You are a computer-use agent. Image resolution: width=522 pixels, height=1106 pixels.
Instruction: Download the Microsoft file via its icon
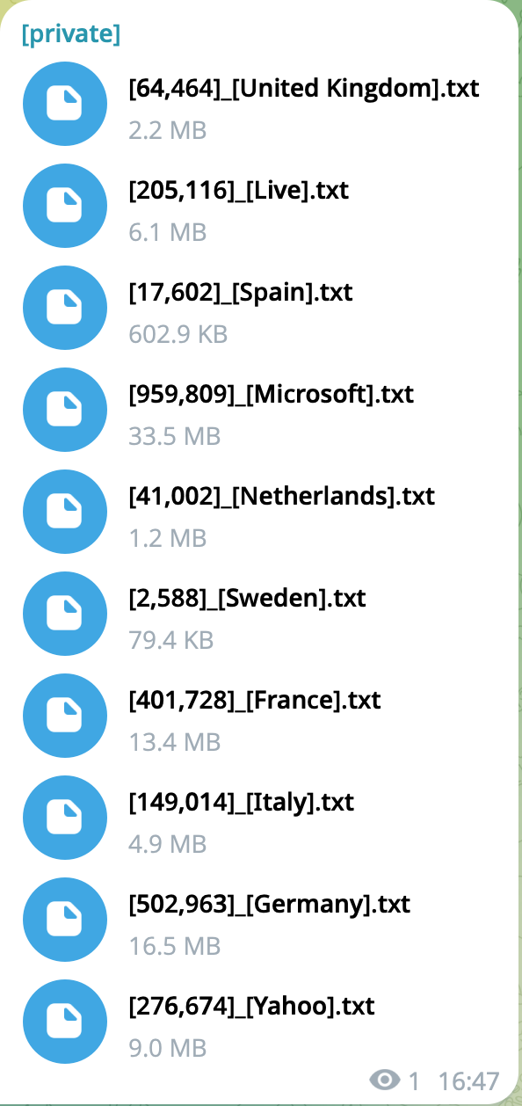click(x=64, y=411)
